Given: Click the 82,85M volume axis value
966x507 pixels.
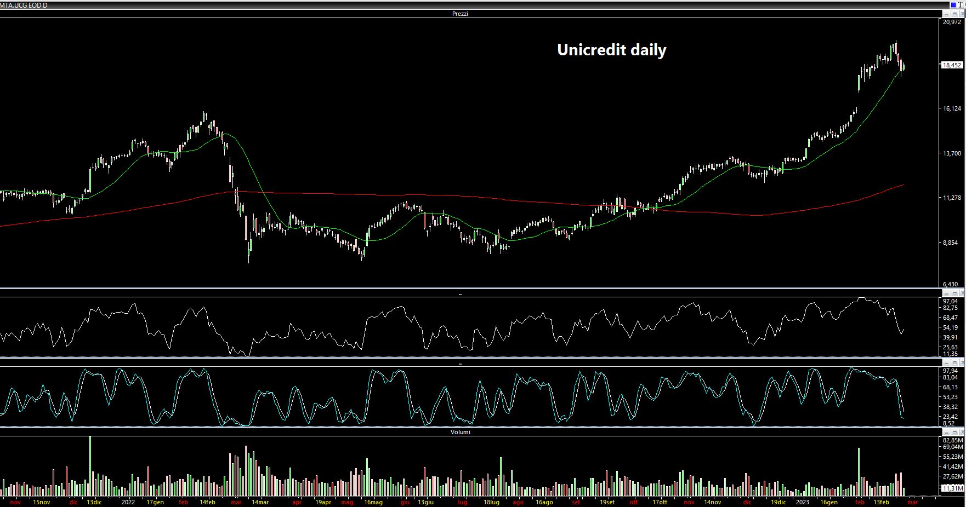Looking at the screenshot, I should [952, 440].
